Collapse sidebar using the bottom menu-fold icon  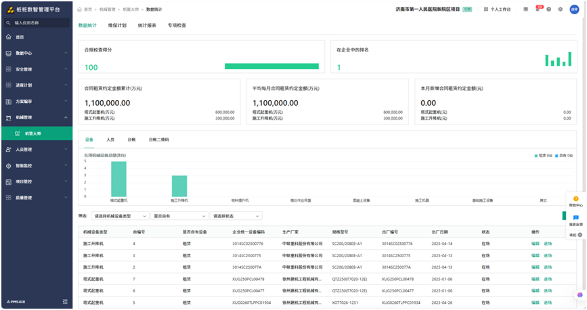tap(65, 301)
